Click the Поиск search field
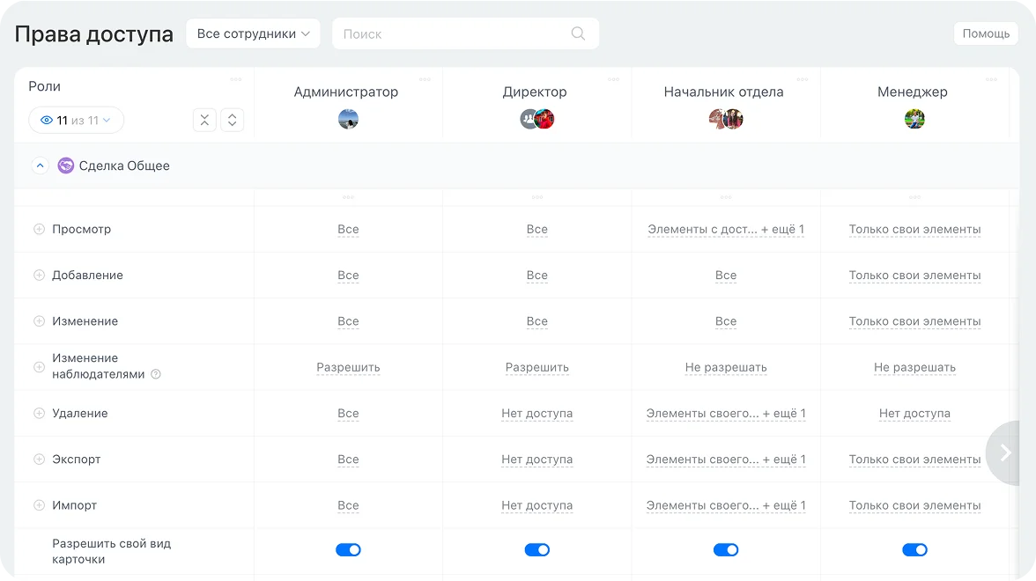Screen dimensions: 1036x581 pyautogui.click(x=466, y=33)
